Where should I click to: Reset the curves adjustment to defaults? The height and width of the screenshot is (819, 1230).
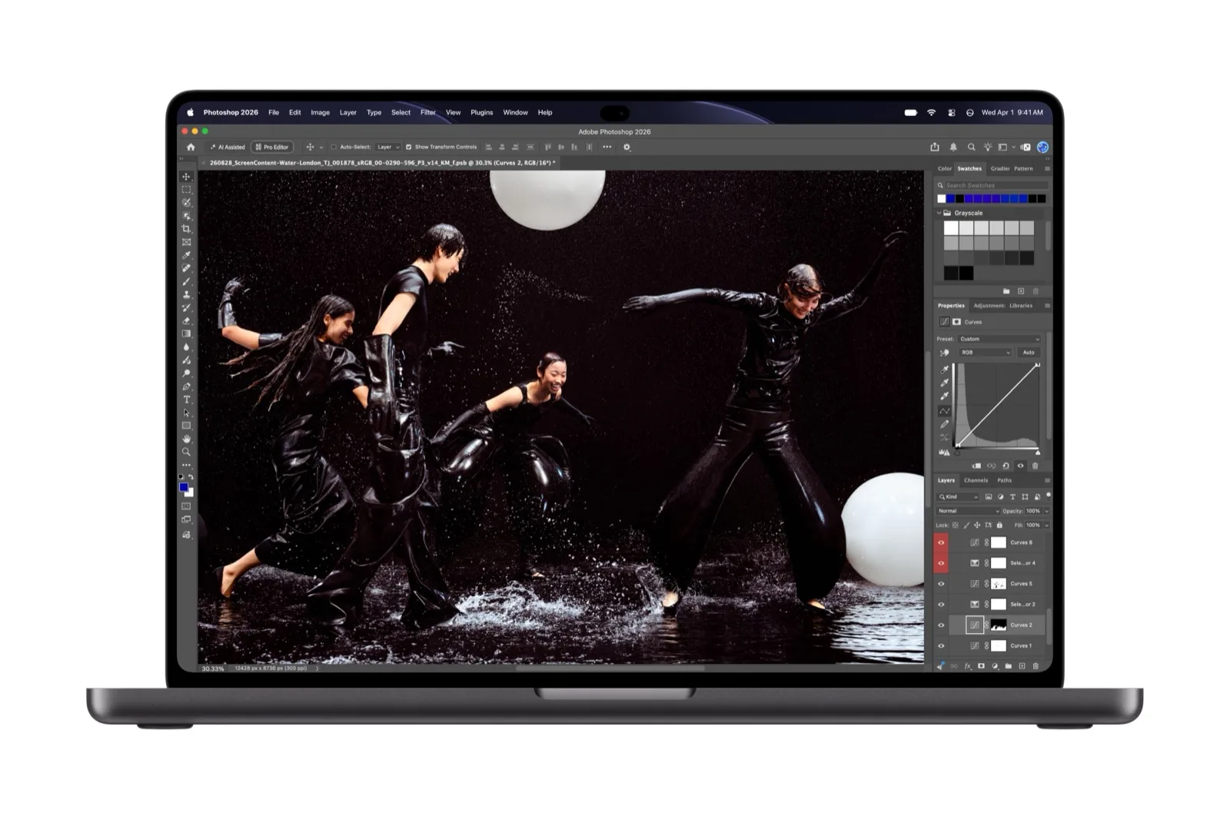[1006, 466]
